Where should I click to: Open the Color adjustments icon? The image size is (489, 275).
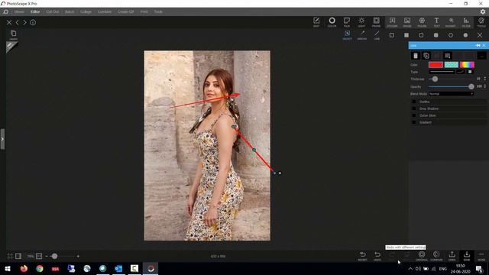pos(332,22)
